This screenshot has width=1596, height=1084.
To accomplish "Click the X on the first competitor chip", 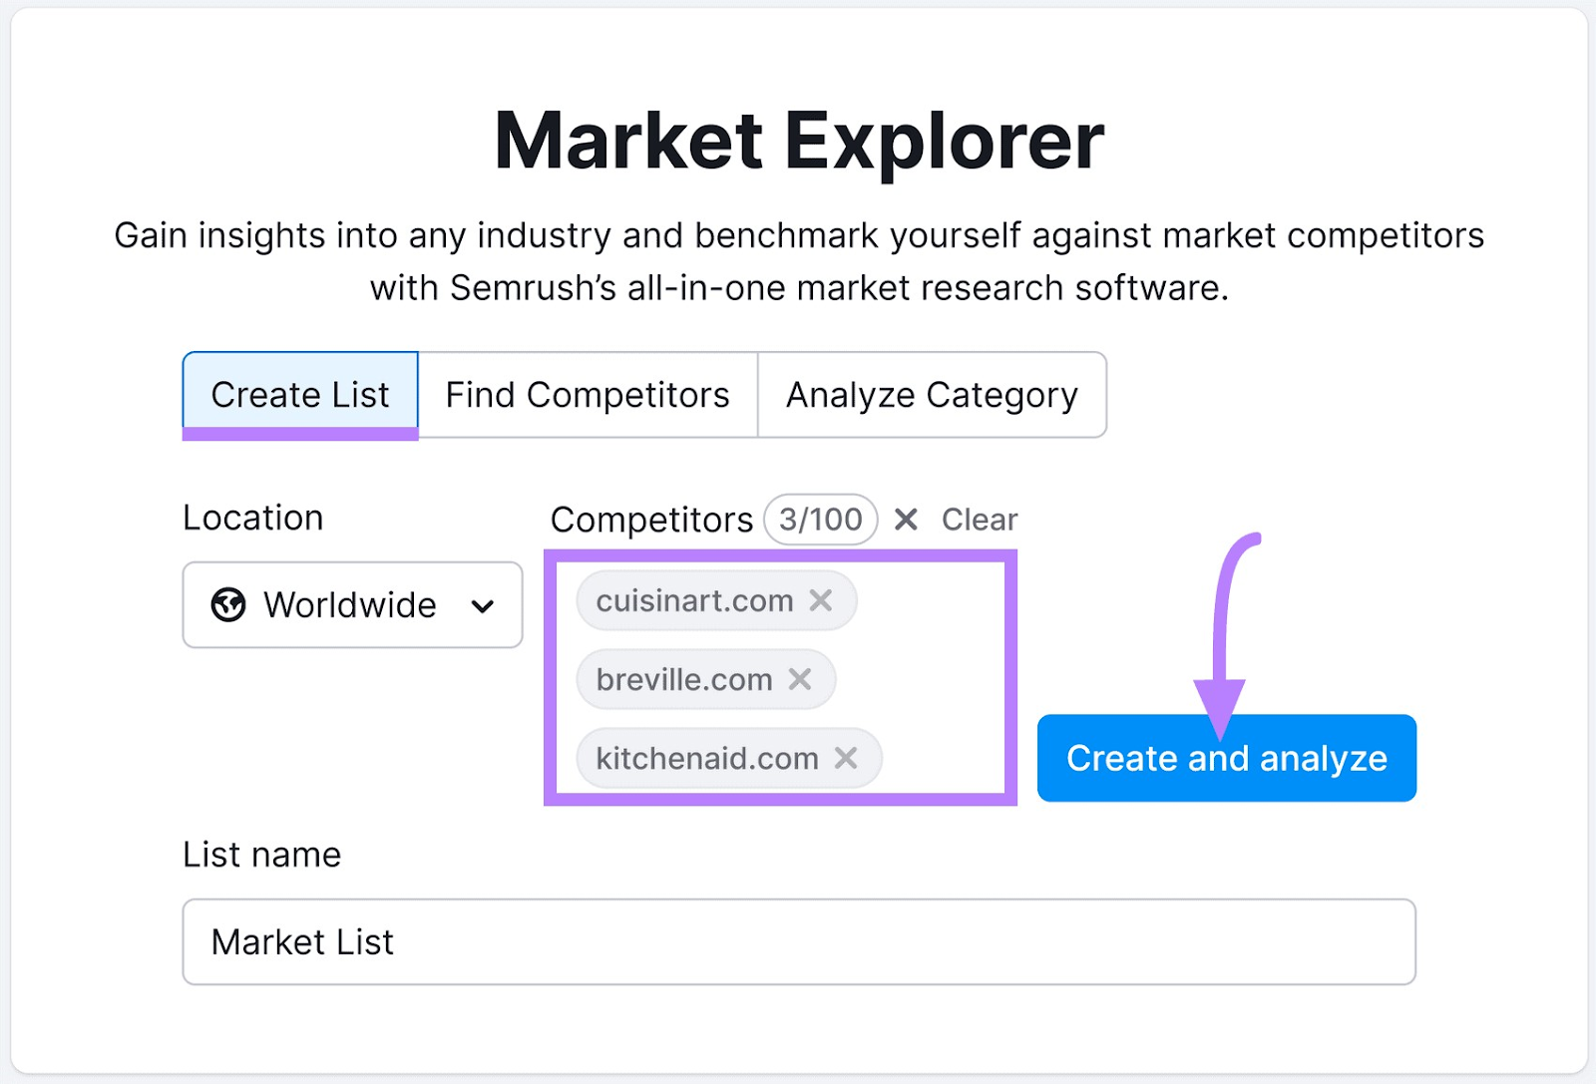I will click(x=822, y=600).
